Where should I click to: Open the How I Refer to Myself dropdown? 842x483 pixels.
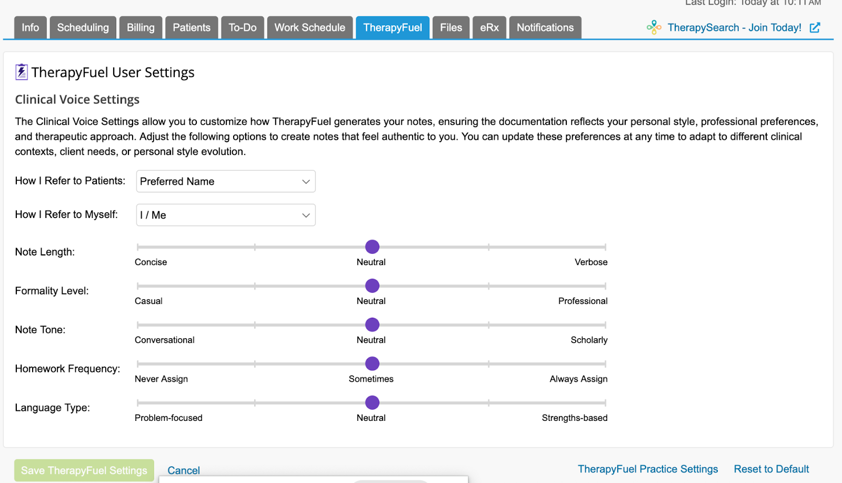tap(225, 215)
